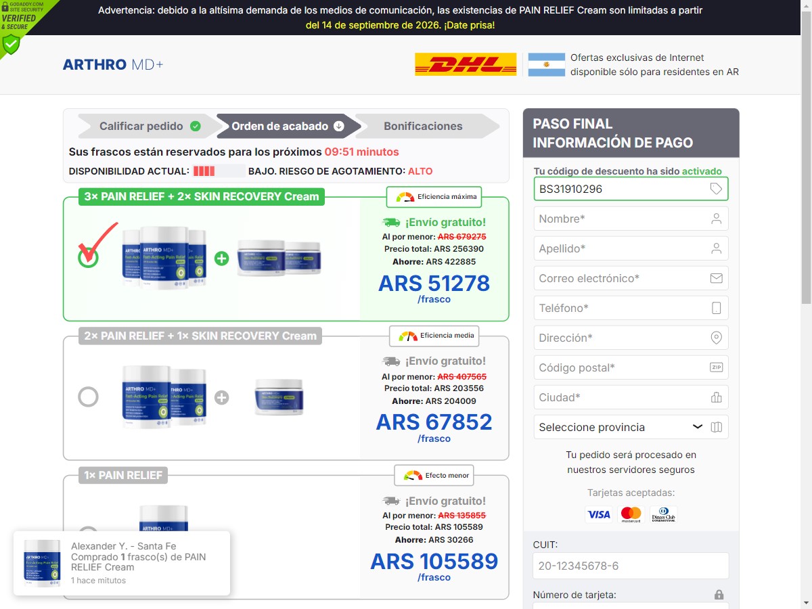This screenshot has height=609, width=812.
Task: Focus the Ciudad input field
Action: point(631,397)
